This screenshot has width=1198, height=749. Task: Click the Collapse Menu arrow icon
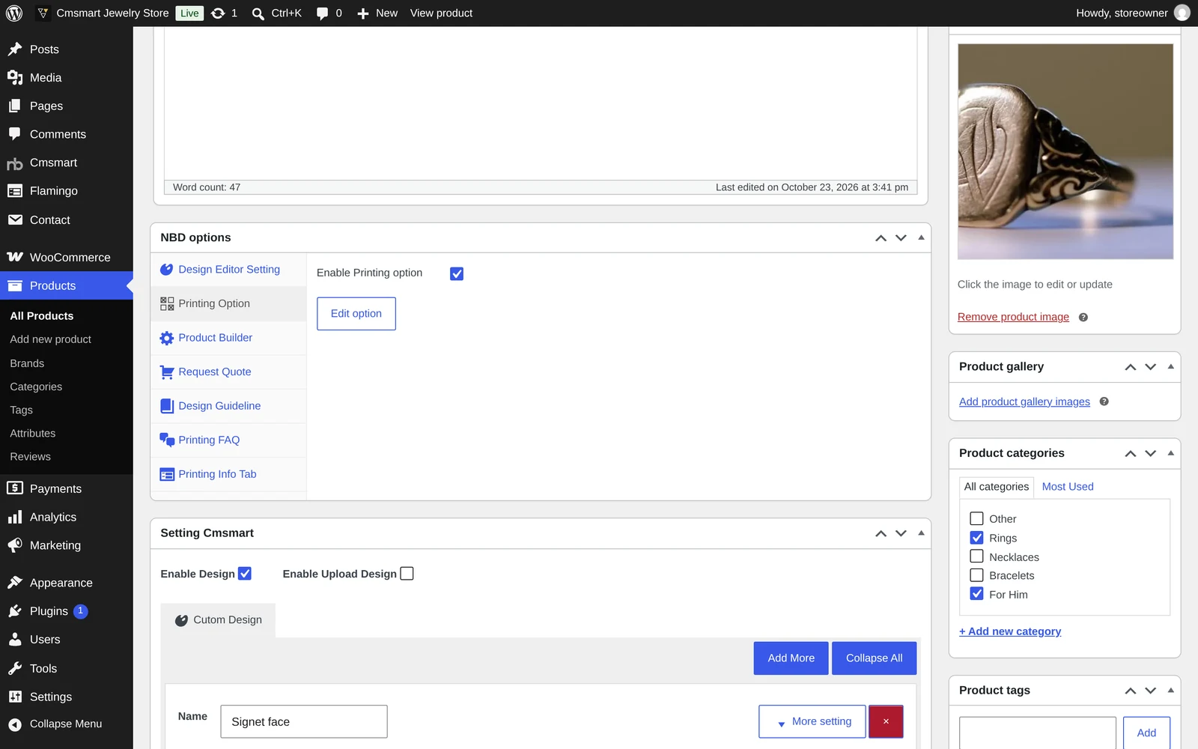15,724
